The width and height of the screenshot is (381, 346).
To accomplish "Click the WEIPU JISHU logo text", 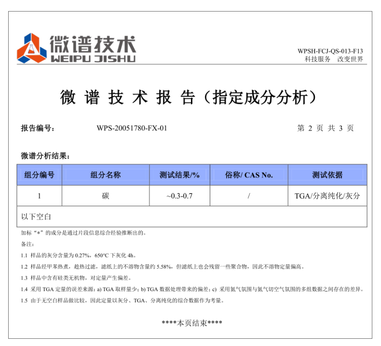I will pyautogui.click(x=93, y=59).
